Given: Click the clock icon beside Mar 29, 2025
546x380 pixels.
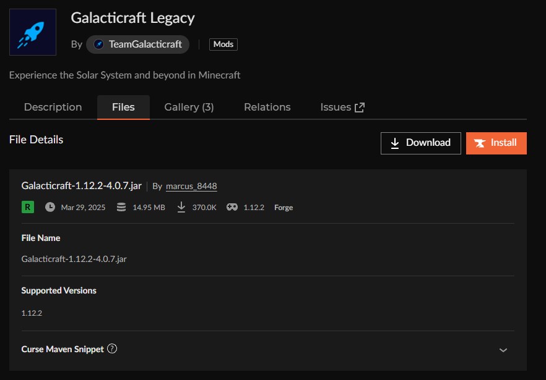Looking at the screenshot, I should tap(50, 207).
